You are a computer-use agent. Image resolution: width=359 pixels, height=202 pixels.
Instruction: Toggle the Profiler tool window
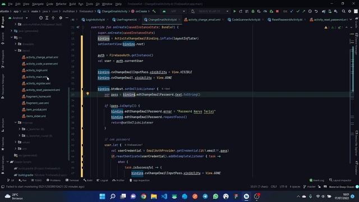(118, 180)
